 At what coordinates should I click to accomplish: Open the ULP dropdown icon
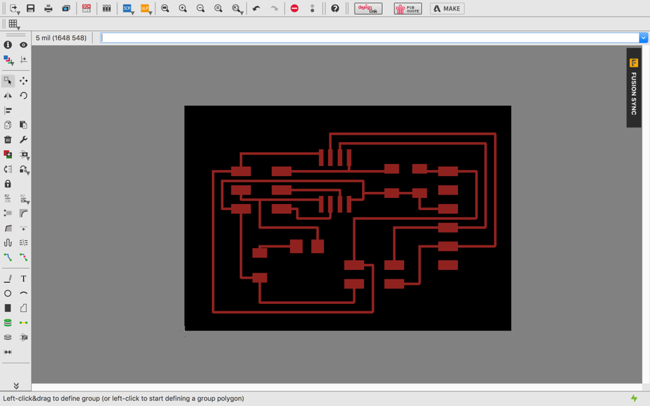[145, 8]
